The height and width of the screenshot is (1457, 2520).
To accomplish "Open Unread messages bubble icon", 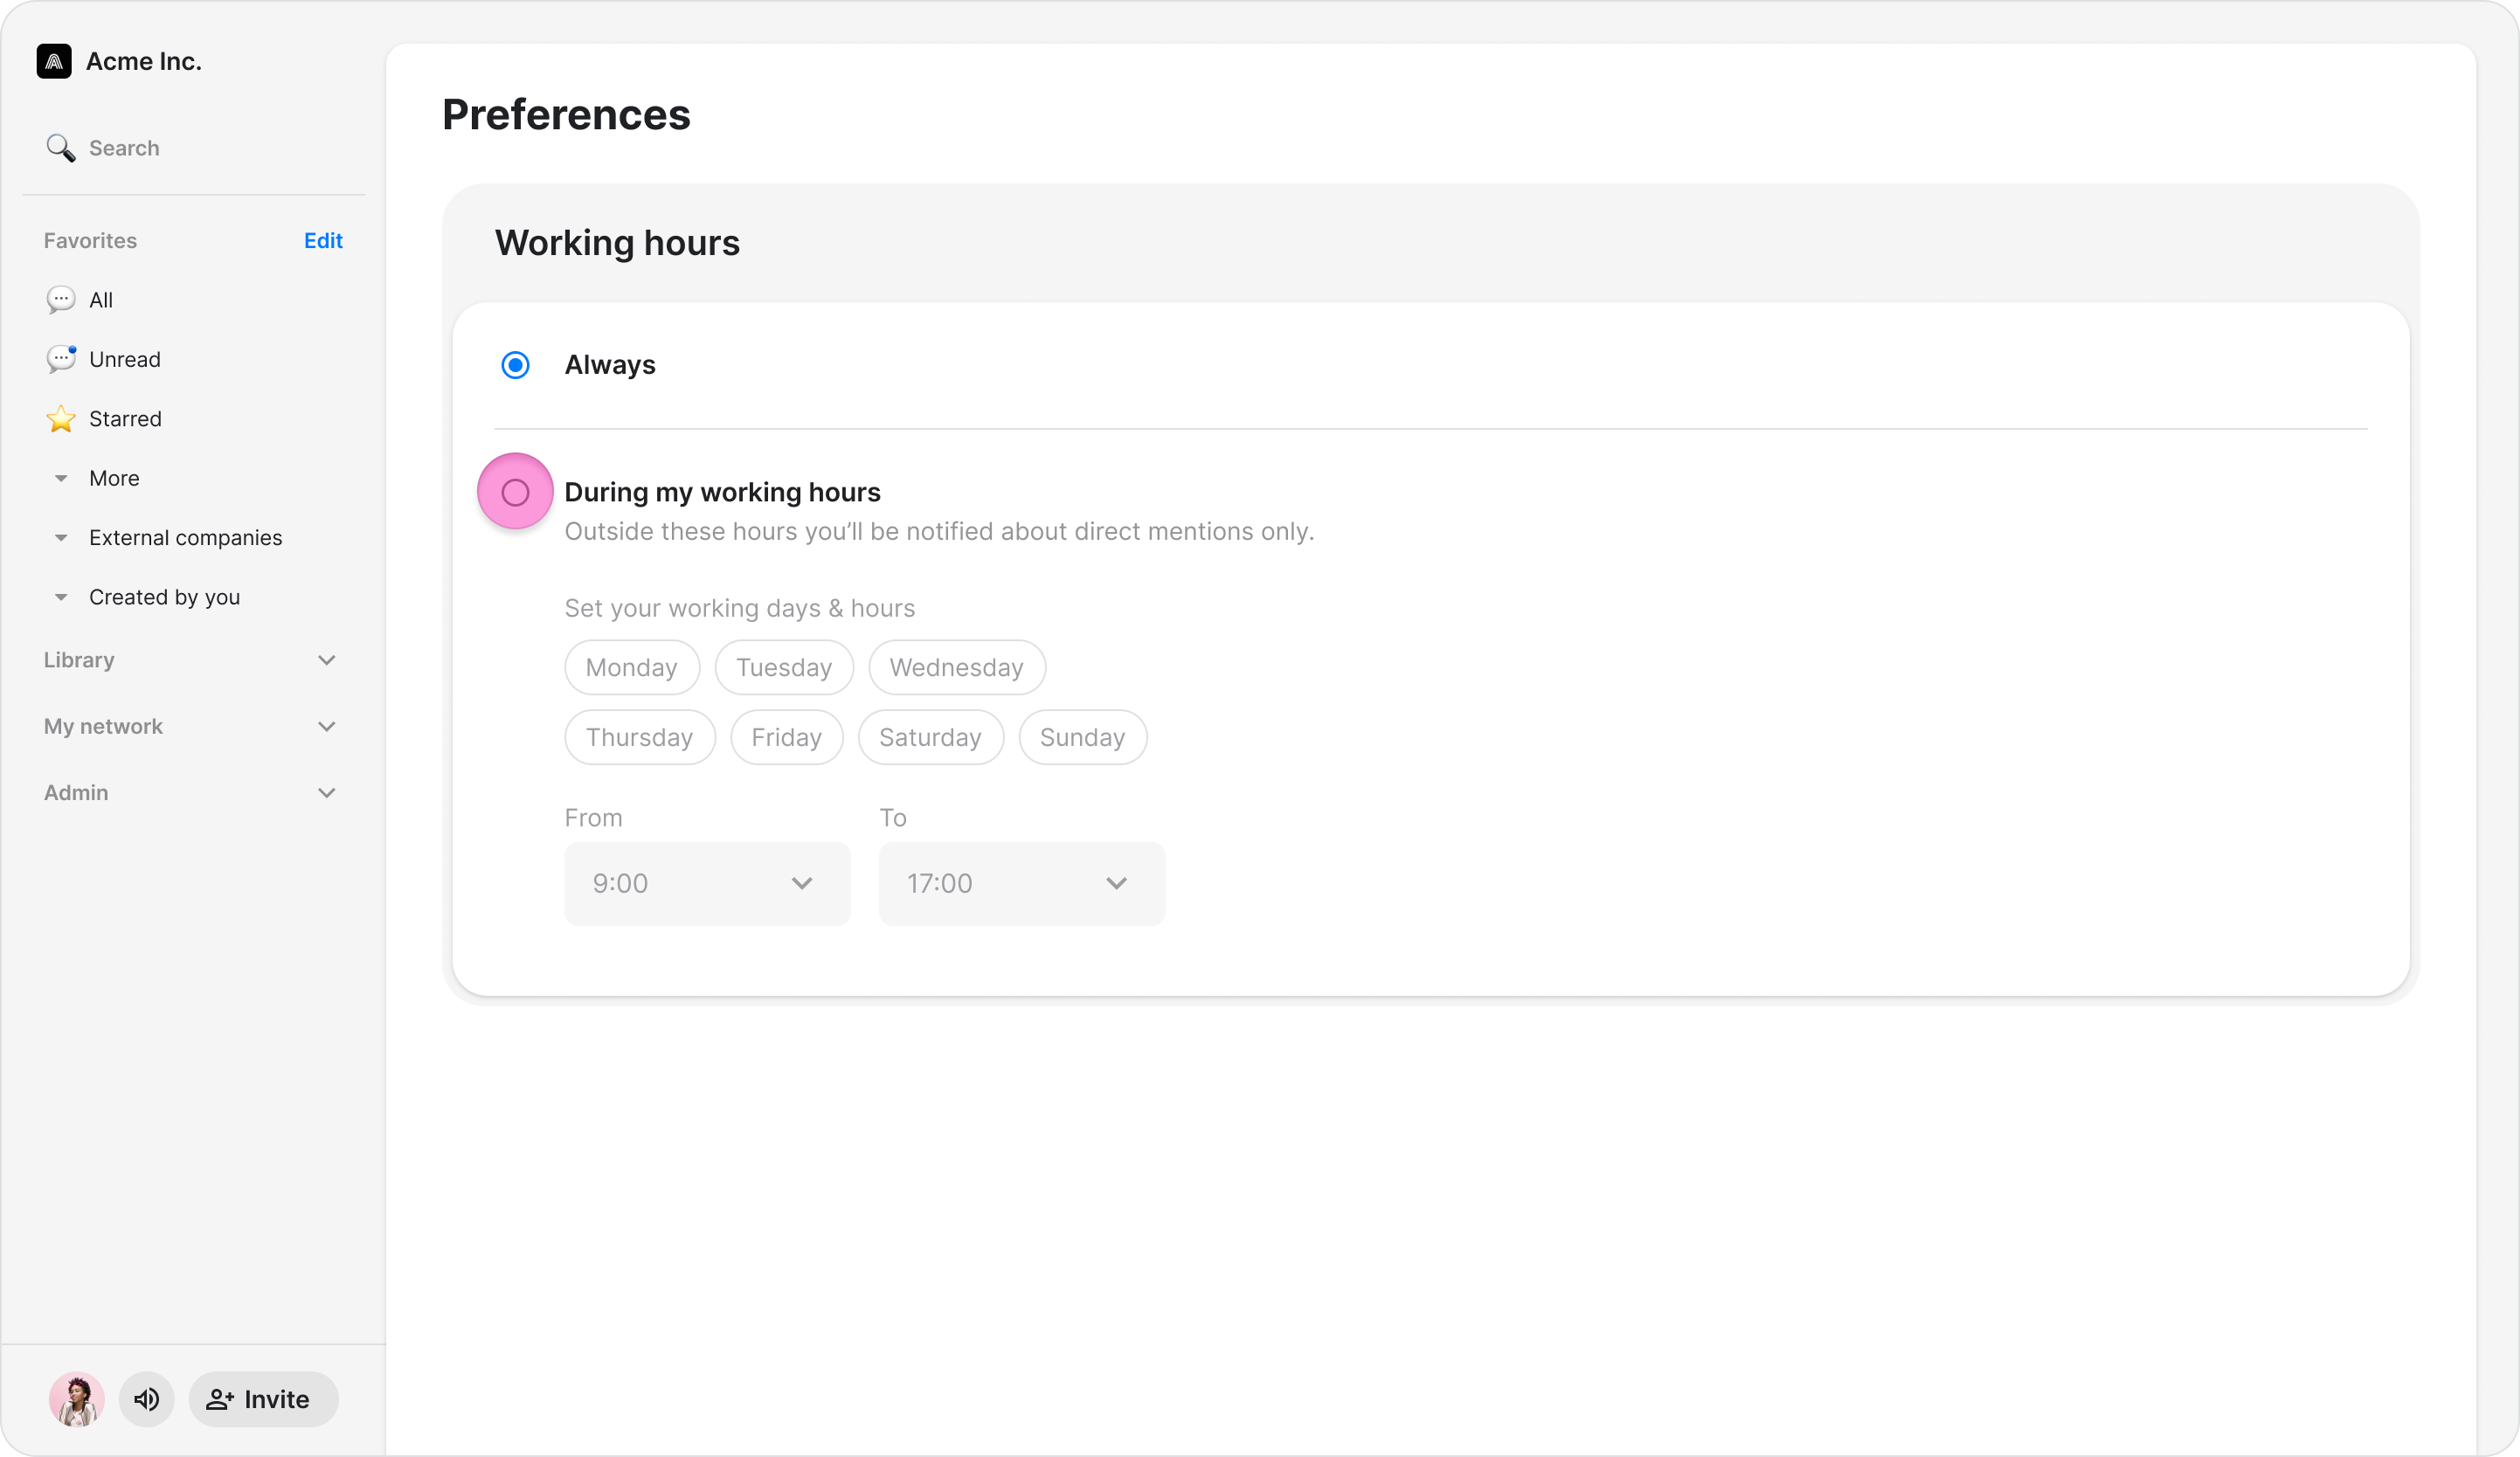I will (x=60, y=359).
